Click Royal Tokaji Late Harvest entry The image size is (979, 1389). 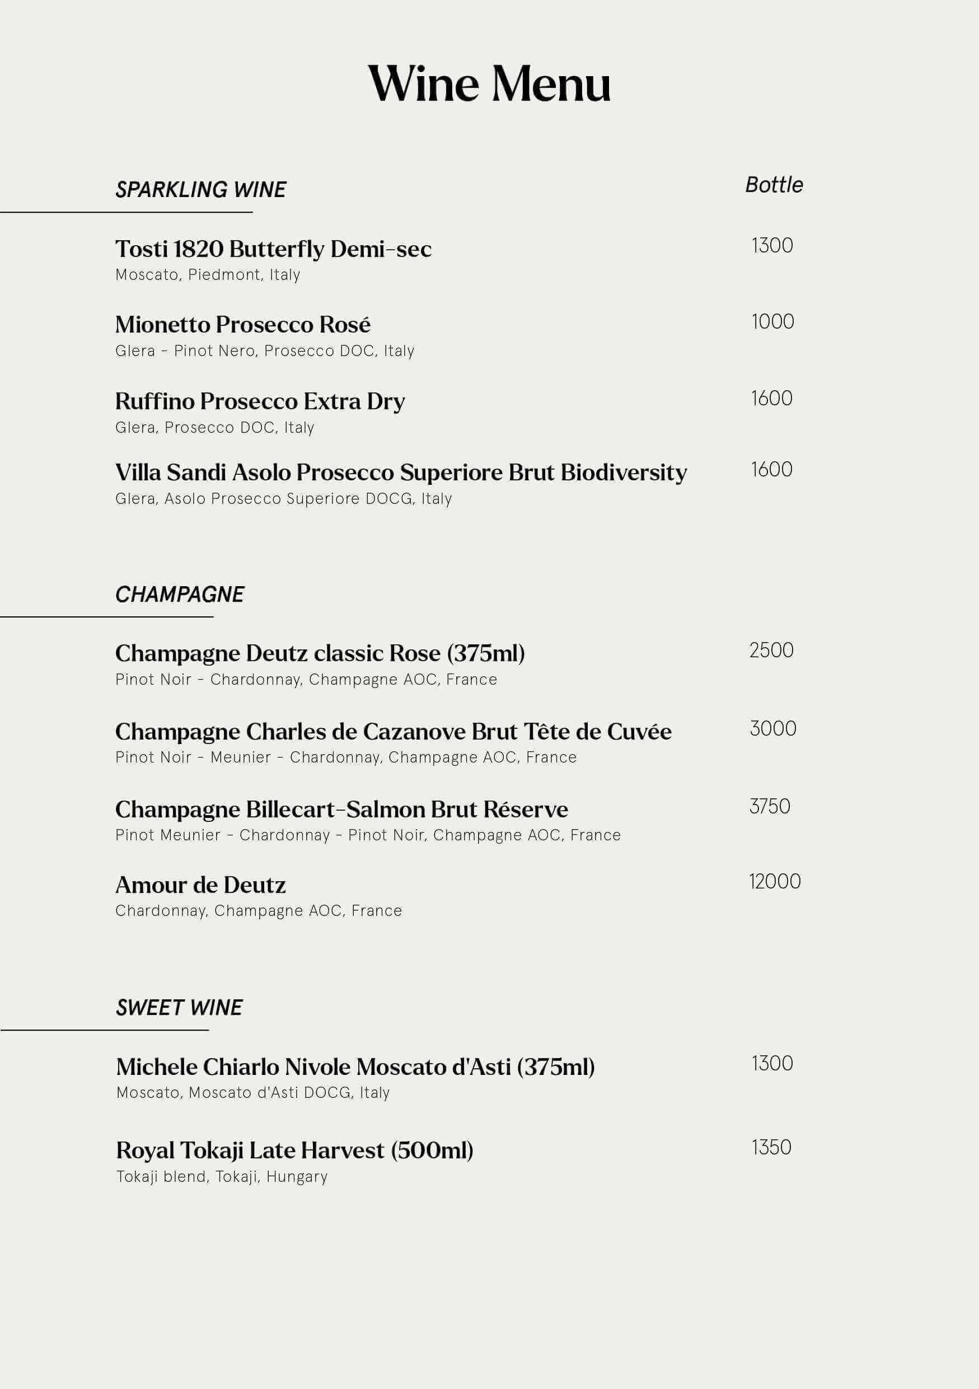[x=294, y=1150]
